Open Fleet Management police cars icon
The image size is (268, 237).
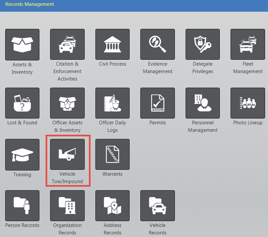point(248,44)
